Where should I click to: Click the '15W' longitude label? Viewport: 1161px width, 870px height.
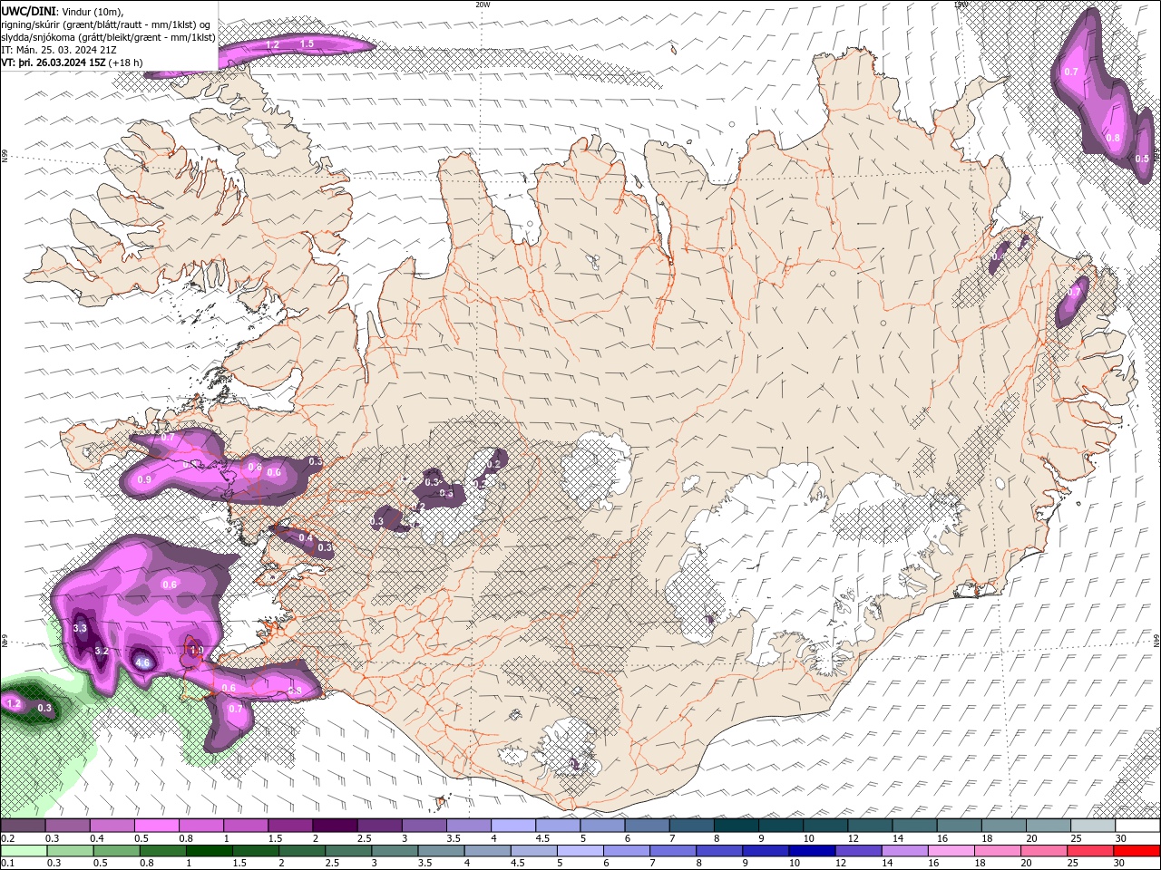click(x=961, y=5)
